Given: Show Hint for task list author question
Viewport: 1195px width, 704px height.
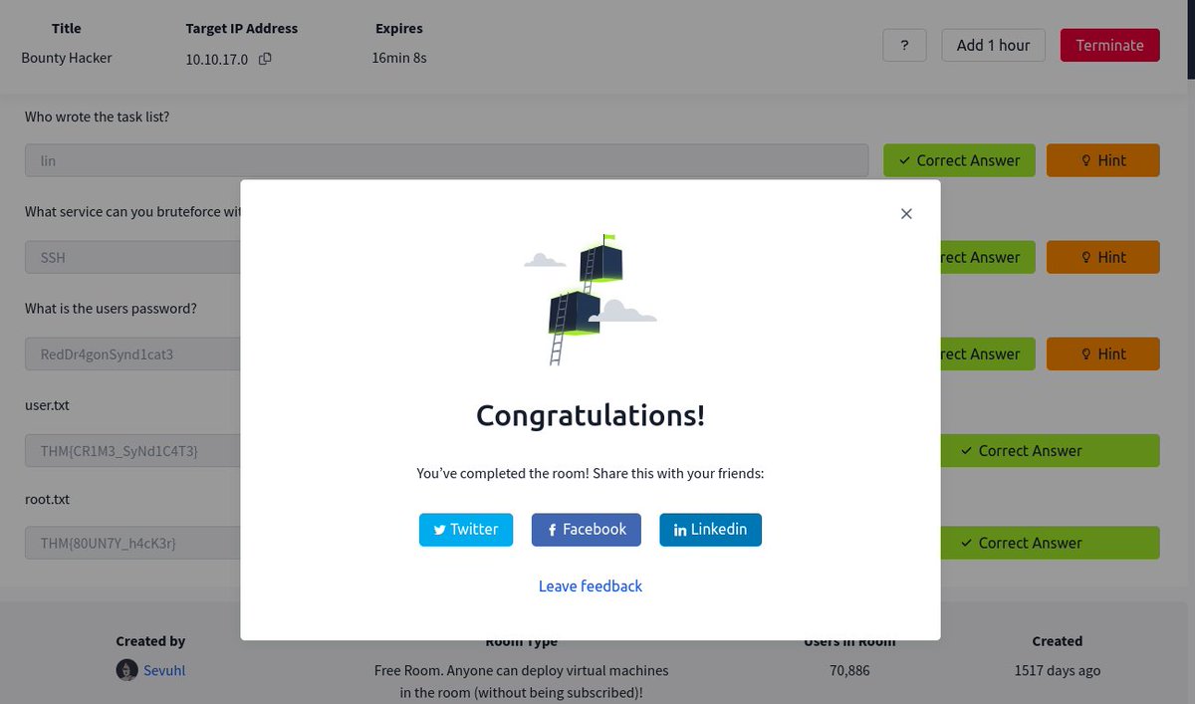Looking at the screenshot, I should [x=1102, y=160].
